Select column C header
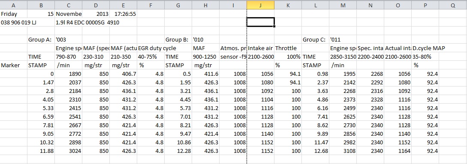Image resolution: width=467 pixels, height=164 pixels. 69,5
